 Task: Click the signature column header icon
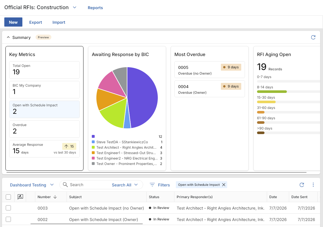[x=20, y=197]
